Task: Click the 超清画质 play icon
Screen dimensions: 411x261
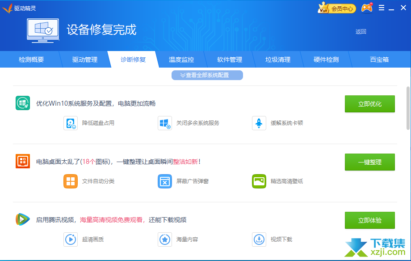Action: [71, 240]
